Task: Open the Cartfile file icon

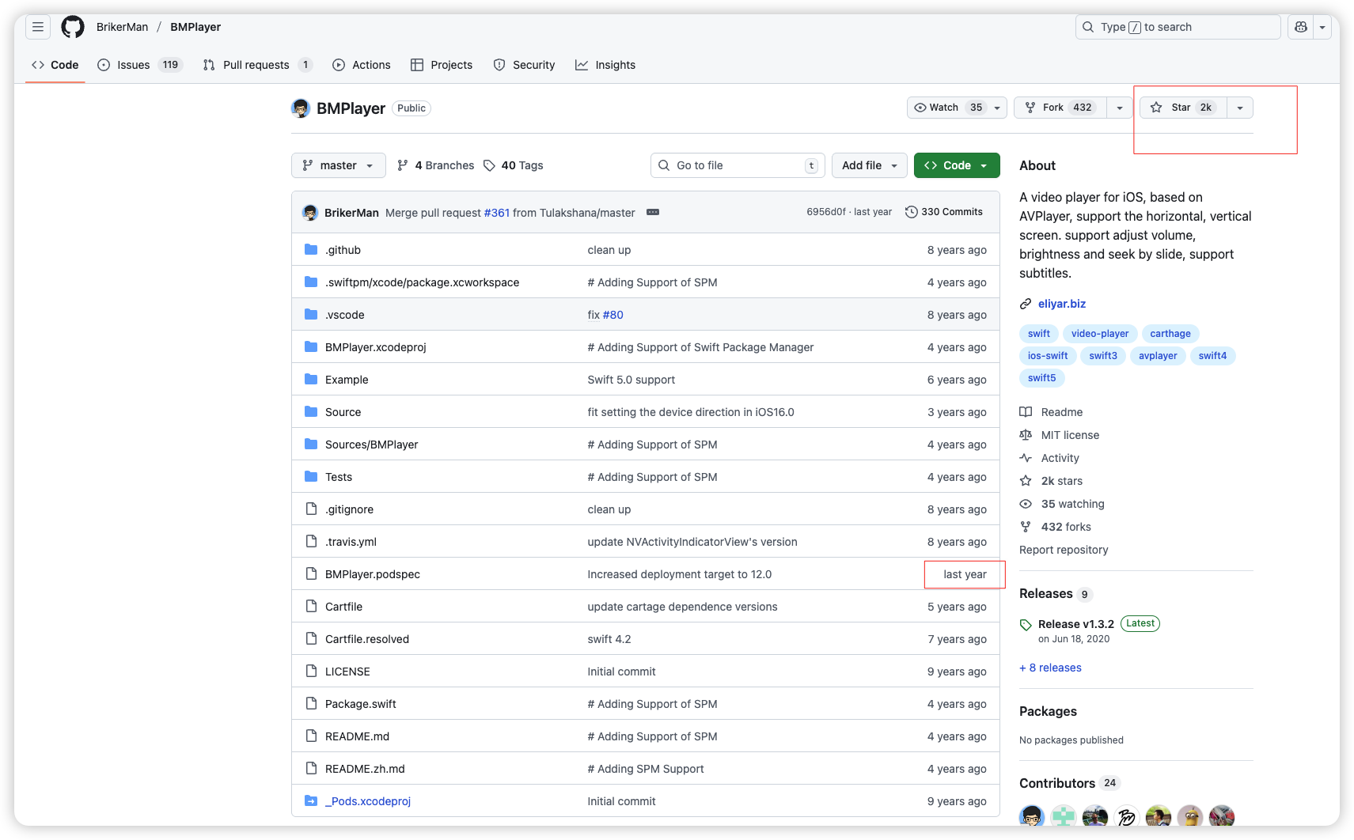Action: click(311, 607)
